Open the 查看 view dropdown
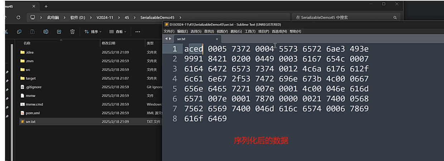Image resolution: width=444 pixels, height=161 pixels. pyautogui.click(x=117, y=32)
